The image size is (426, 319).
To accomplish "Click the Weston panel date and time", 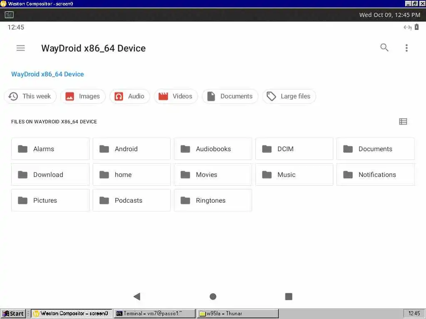I will tap(389, 15).
